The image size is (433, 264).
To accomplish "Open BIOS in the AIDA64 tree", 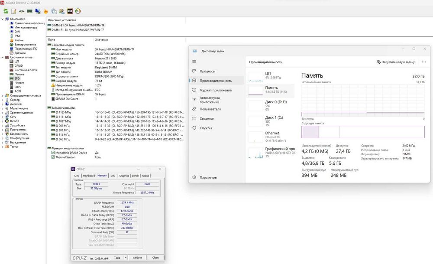I will tap(17, 87).
